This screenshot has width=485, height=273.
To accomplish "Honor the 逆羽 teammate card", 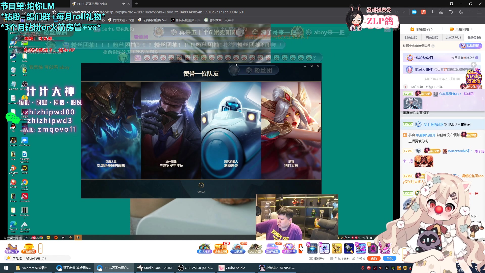I will (291, 130).
